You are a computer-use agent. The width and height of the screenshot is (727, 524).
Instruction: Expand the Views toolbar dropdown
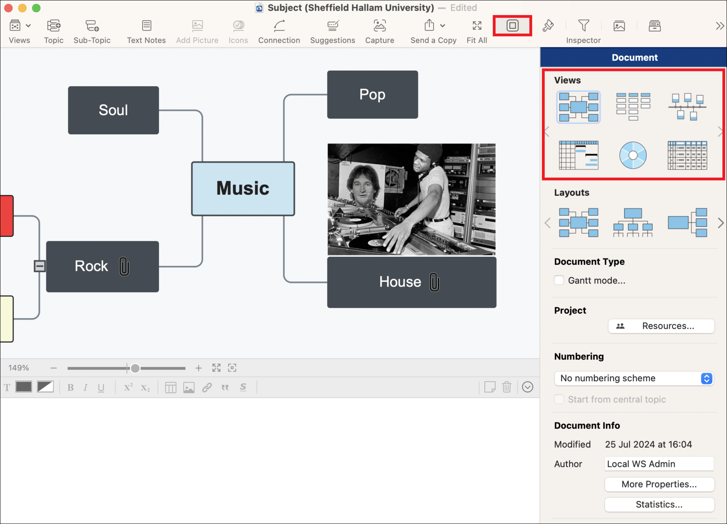28,26
